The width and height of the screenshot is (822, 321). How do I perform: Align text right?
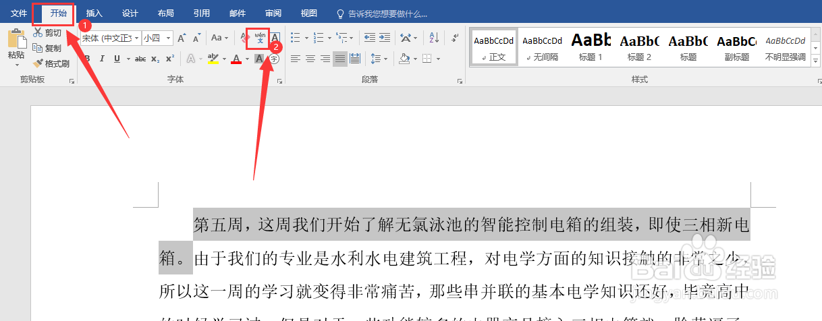click(325, 59)
